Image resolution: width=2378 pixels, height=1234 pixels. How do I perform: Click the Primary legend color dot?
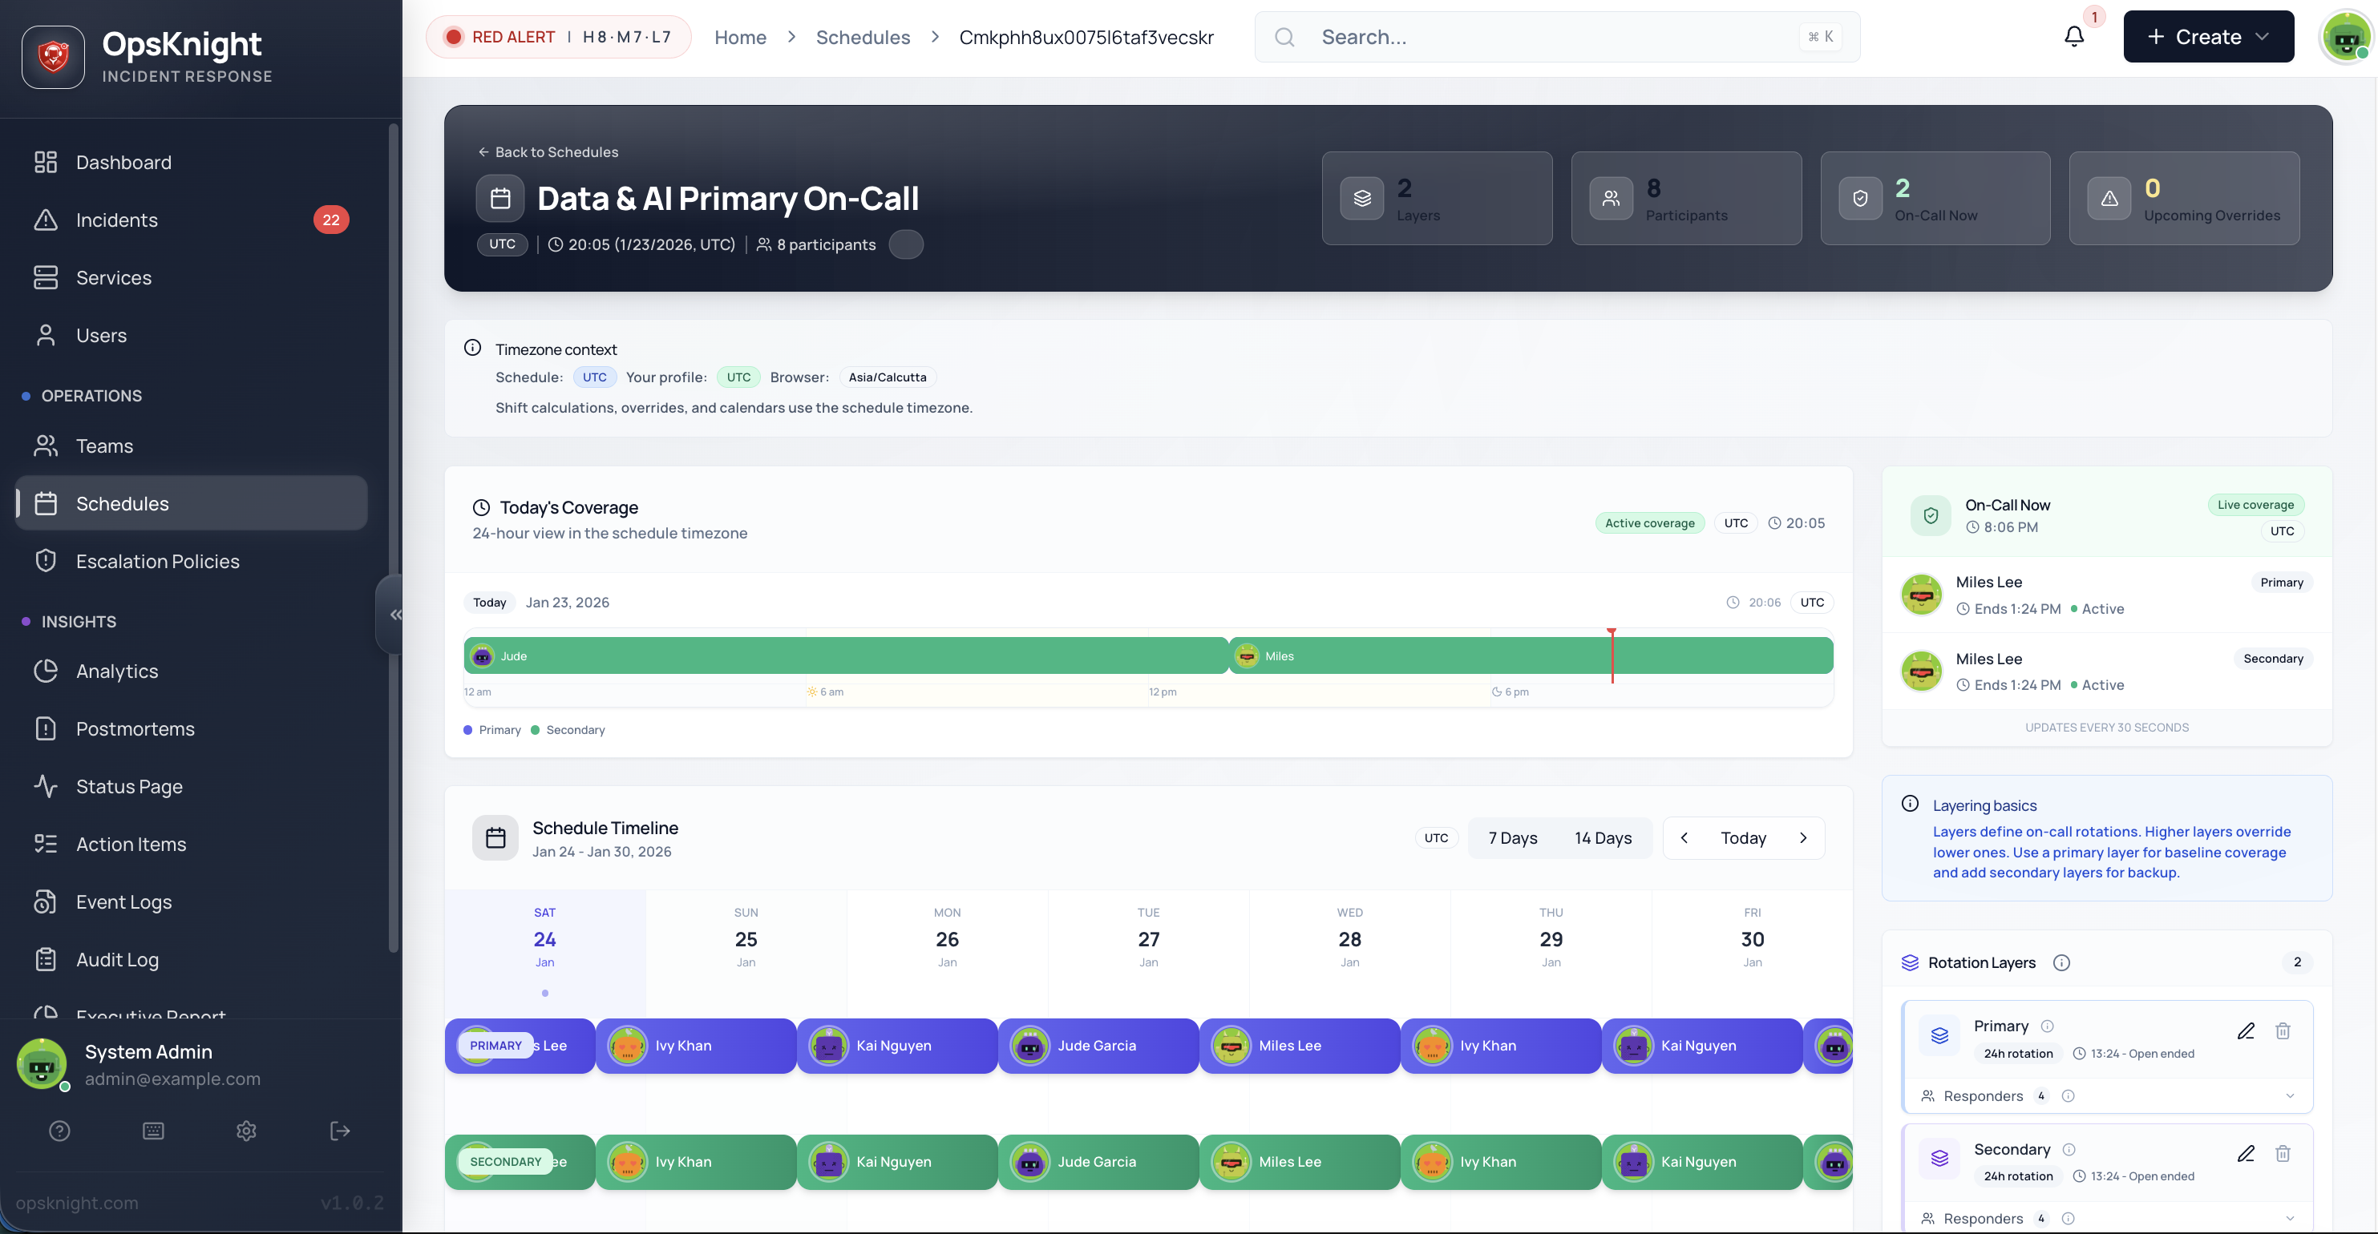point(468,729)
